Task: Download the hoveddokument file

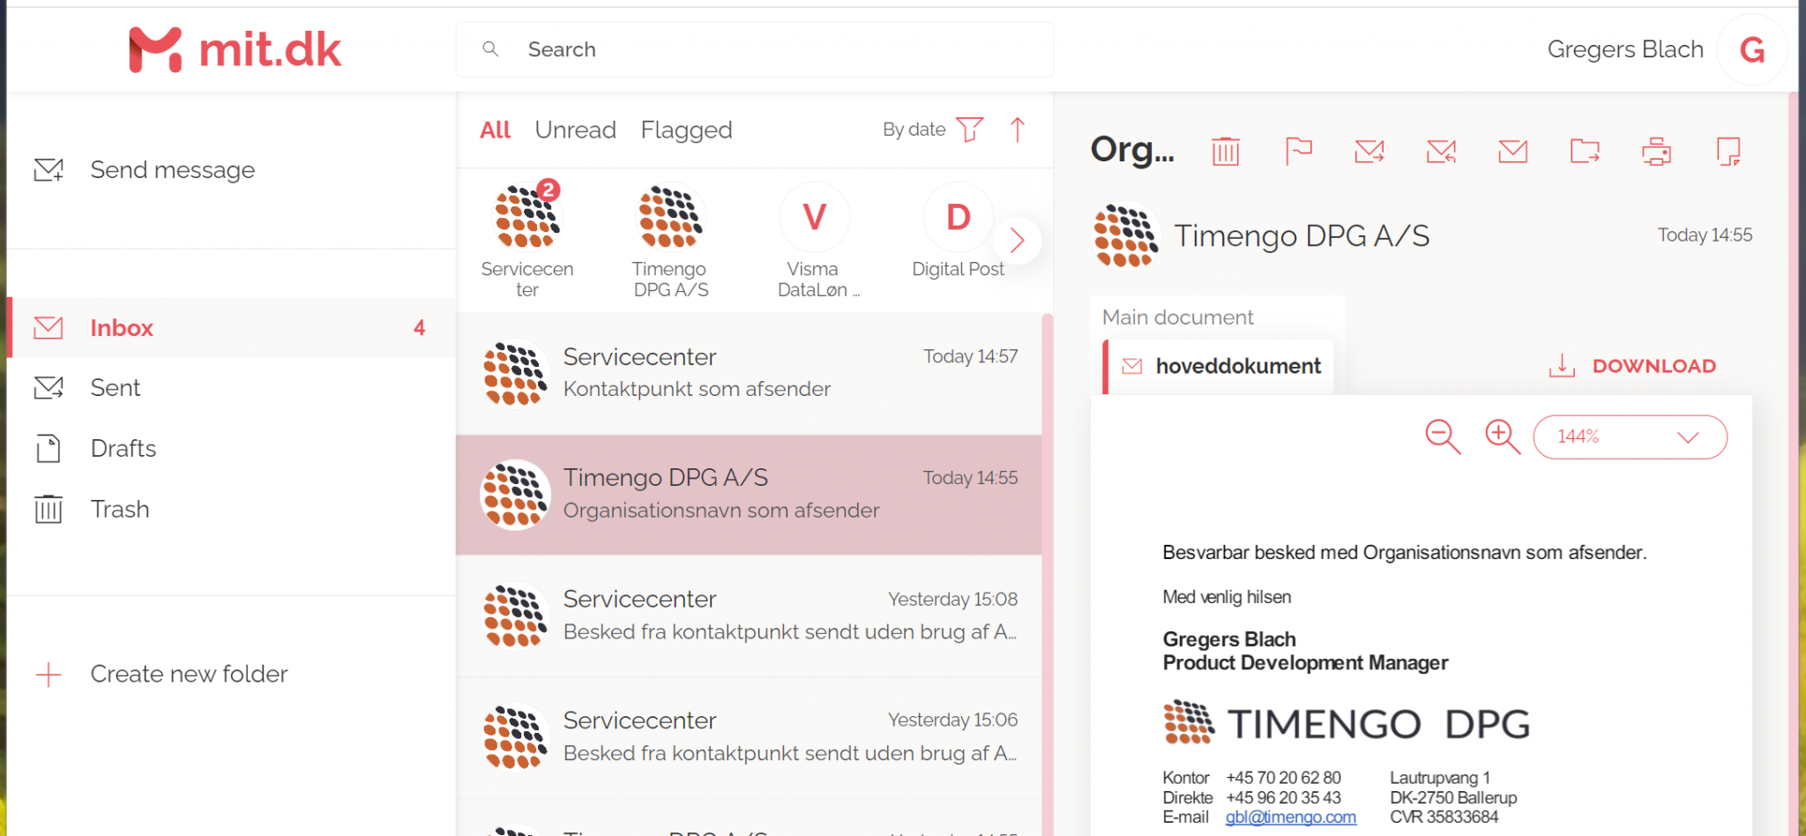Action: [1632, 366]
